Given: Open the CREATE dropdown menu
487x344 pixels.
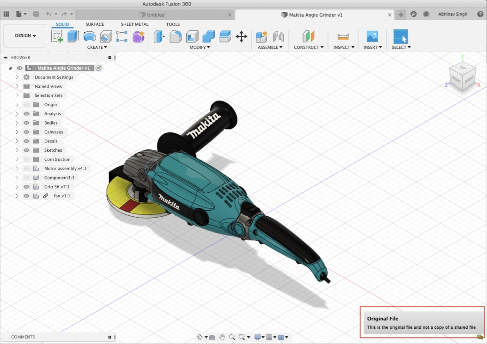Looking at the screenshot, I should point(97,47).
